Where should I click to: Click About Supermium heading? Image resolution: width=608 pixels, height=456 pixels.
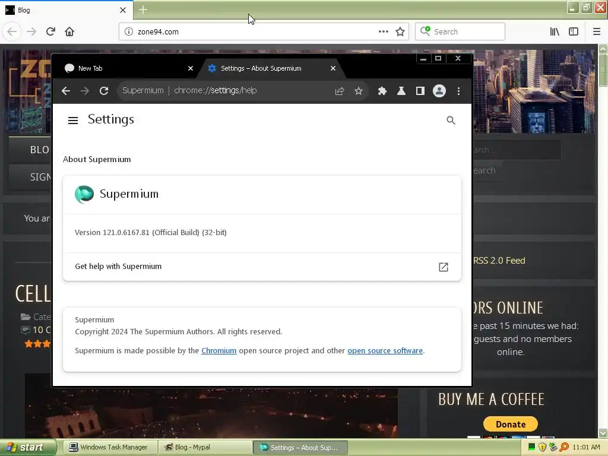coord(97,159)
